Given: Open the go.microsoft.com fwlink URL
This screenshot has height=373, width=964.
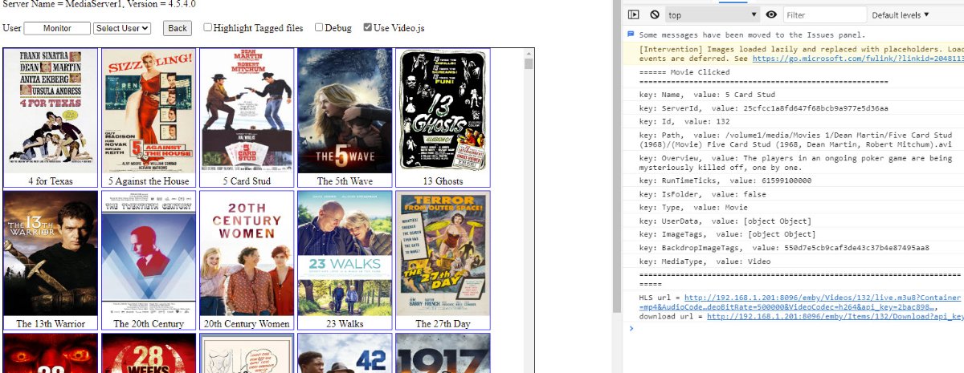Looking at the screenshot, I should tap(858, 59).
